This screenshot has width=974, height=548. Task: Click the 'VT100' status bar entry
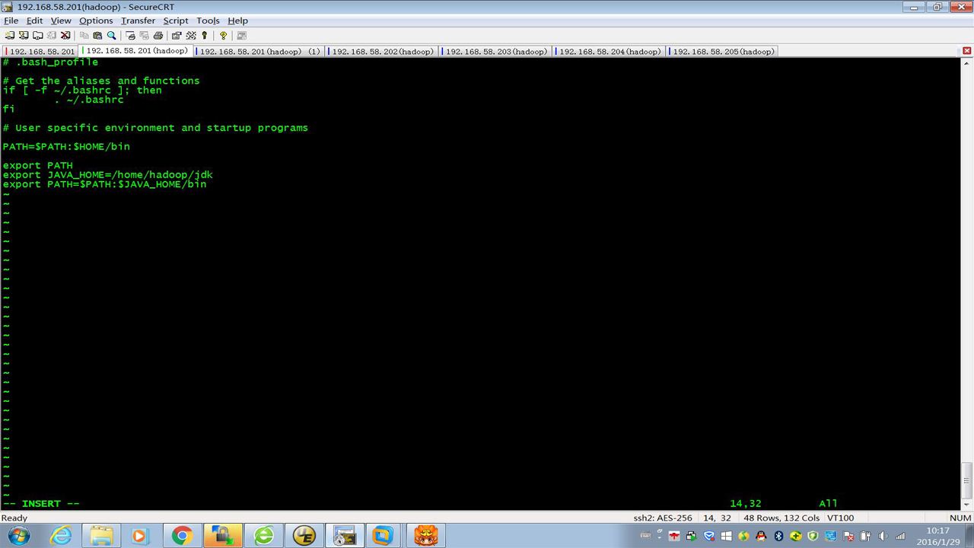click(840, 518)
